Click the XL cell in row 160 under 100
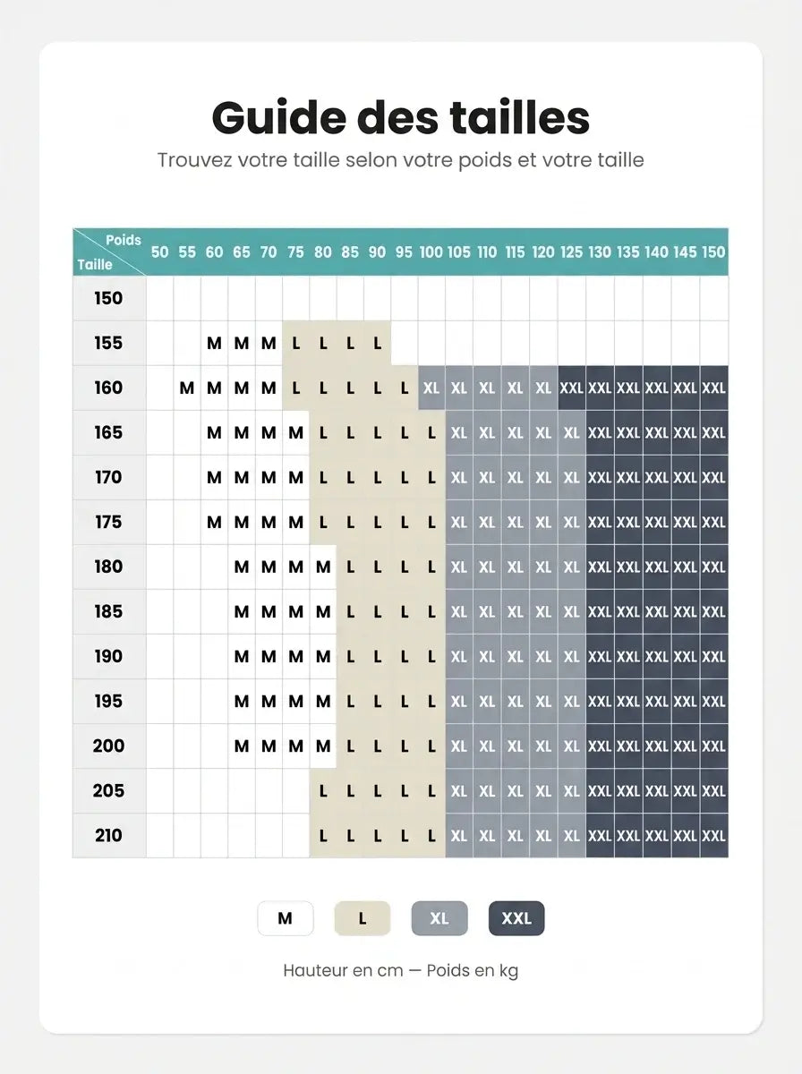Screen dimensions: 802x1074 [x=431, y=388]
